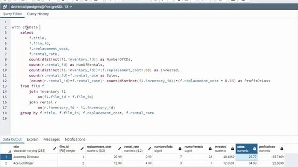Screen dimensions: 298x167
Task: Select the profitorloss column header
Action: click(x=271, y=149)
